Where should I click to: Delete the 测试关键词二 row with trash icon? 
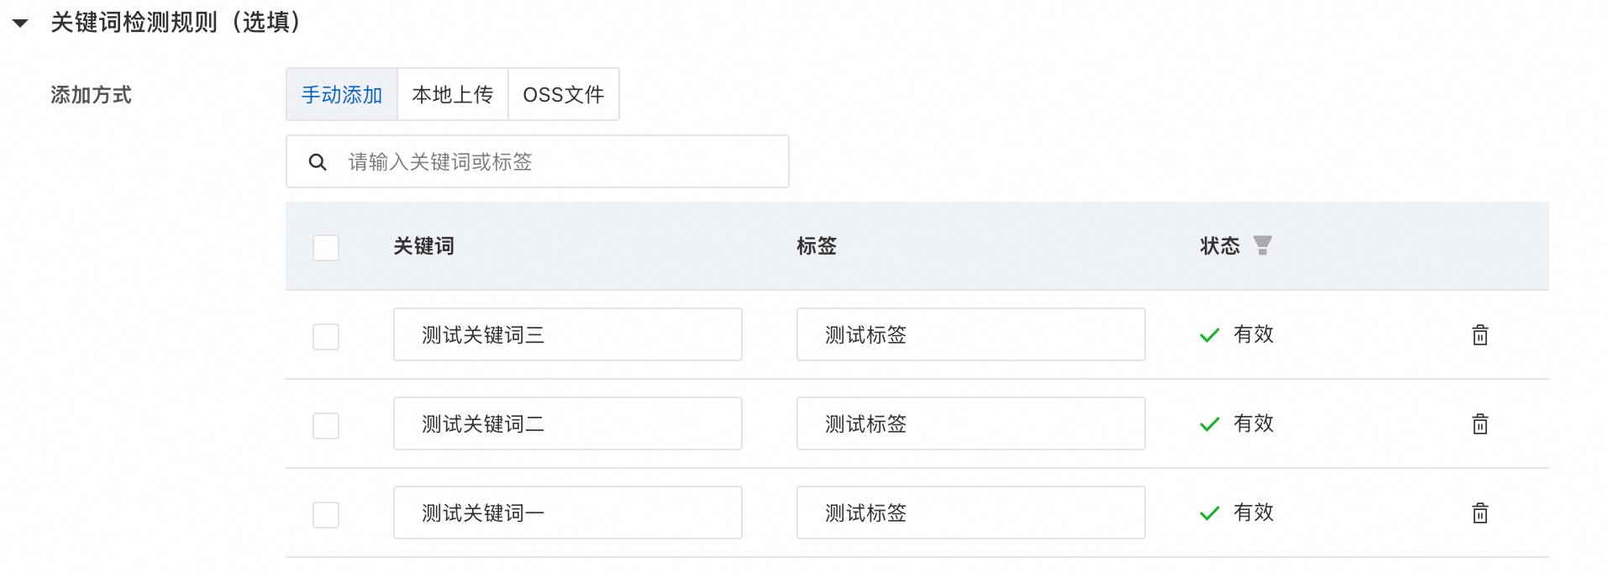coord(1479,424)
